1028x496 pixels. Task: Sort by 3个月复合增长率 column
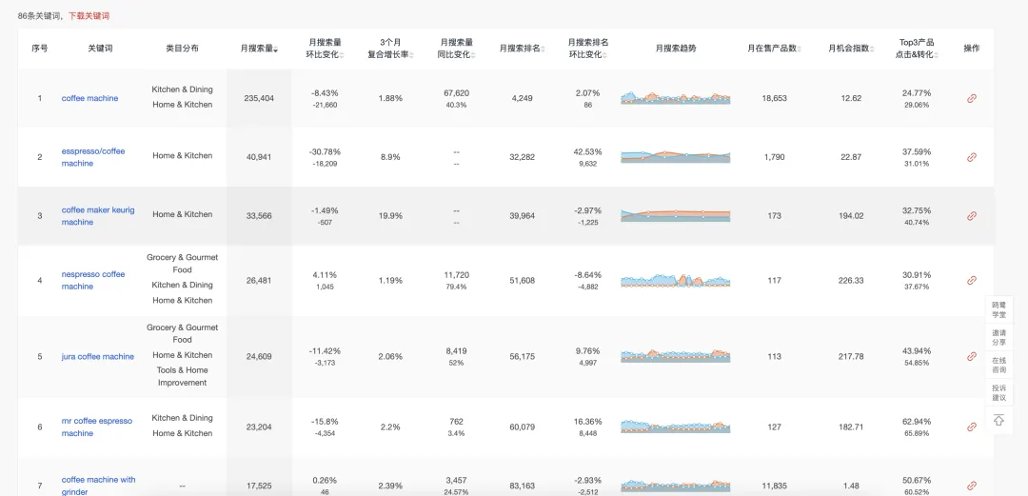coord(390,49)
